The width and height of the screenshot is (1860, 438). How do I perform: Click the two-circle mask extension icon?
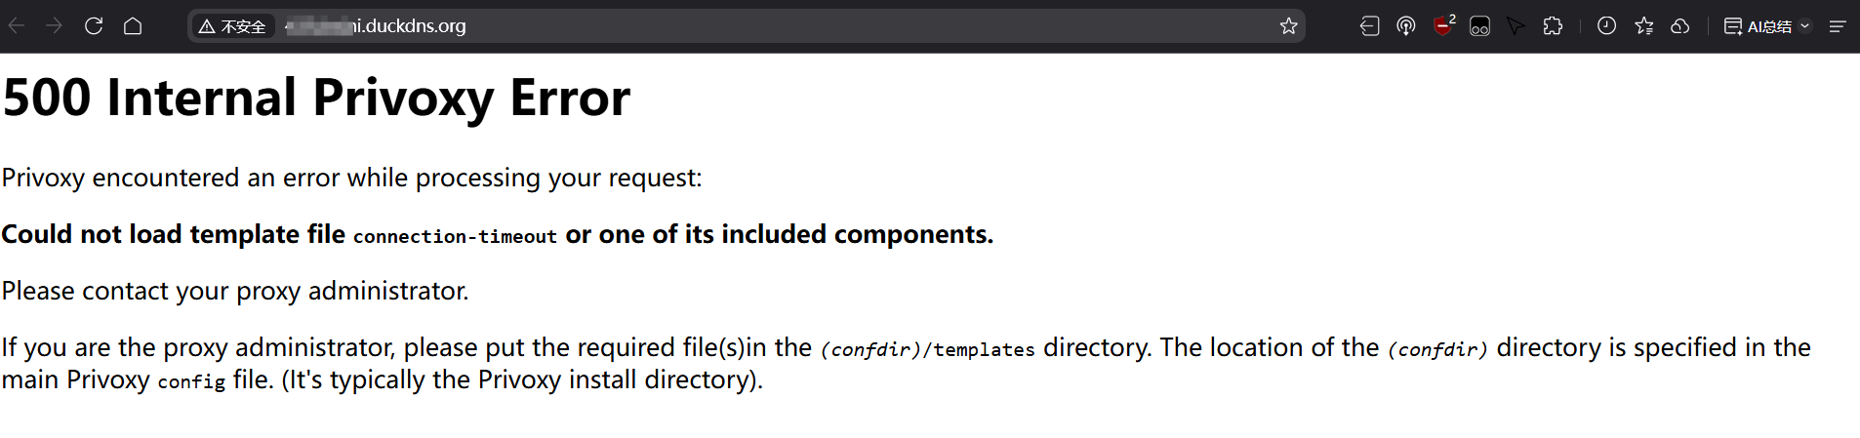1479,26
